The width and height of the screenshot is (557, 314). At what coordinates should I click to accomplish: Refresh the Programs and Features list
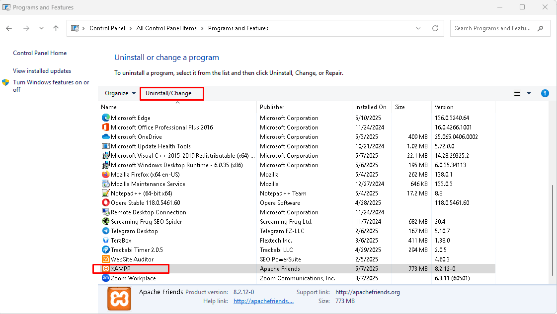tap(435, 28)
